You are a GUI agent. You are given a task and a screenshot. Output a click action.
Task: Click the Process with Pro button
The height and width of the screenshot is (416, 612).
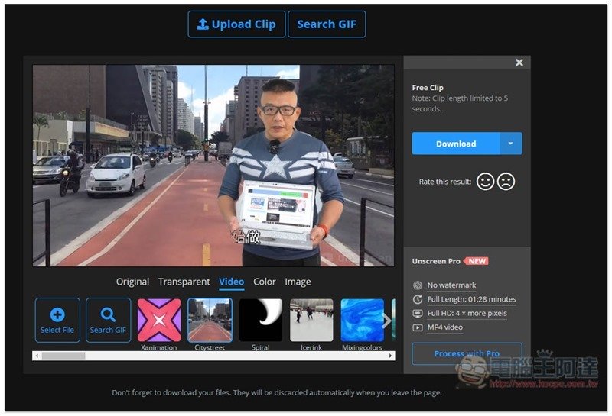(x=467, y=353)
